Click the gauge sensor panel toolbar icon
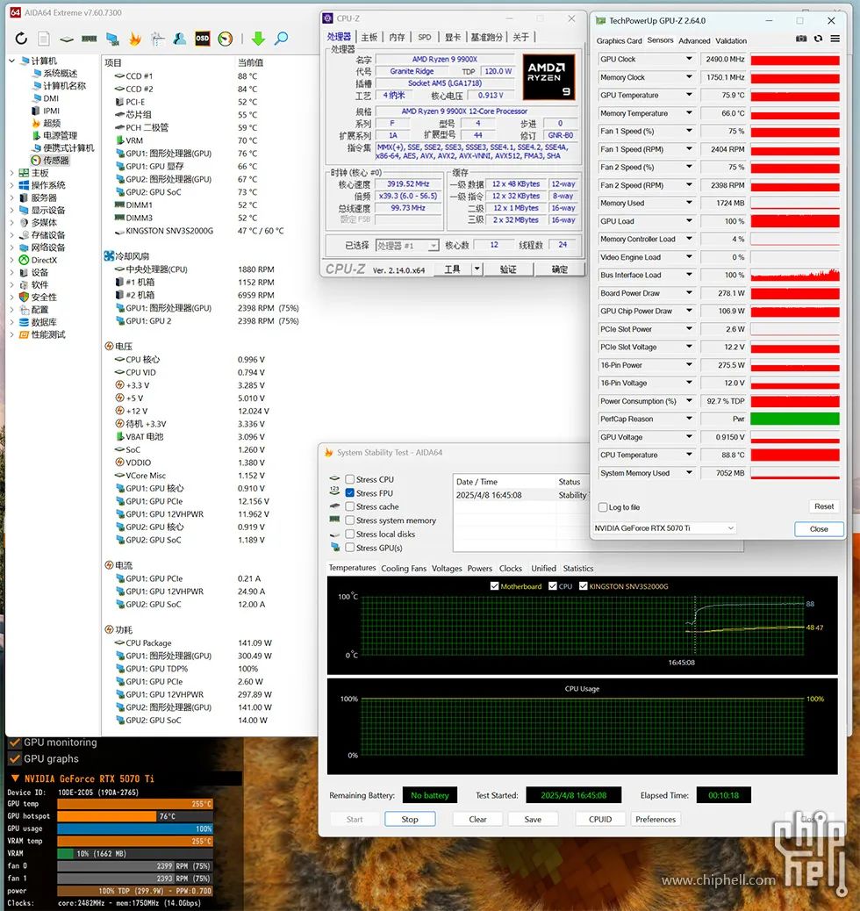 [x=225, y=39]
